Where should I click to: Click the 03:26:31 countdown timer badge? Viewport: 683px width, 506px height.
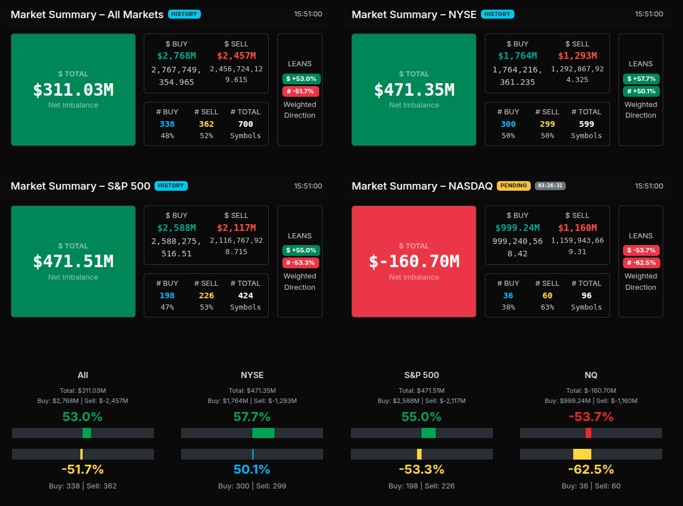550,186
